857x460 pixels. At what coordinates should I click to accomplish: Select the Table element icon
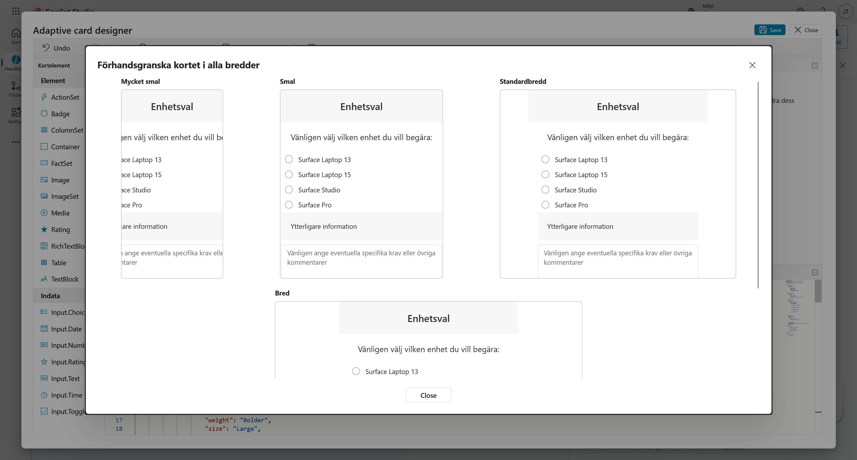click(x=44, y=263)
